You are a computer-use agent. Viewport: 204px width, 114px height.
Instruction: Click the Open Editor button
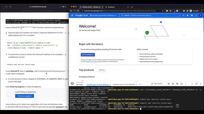tap(157, 84)
